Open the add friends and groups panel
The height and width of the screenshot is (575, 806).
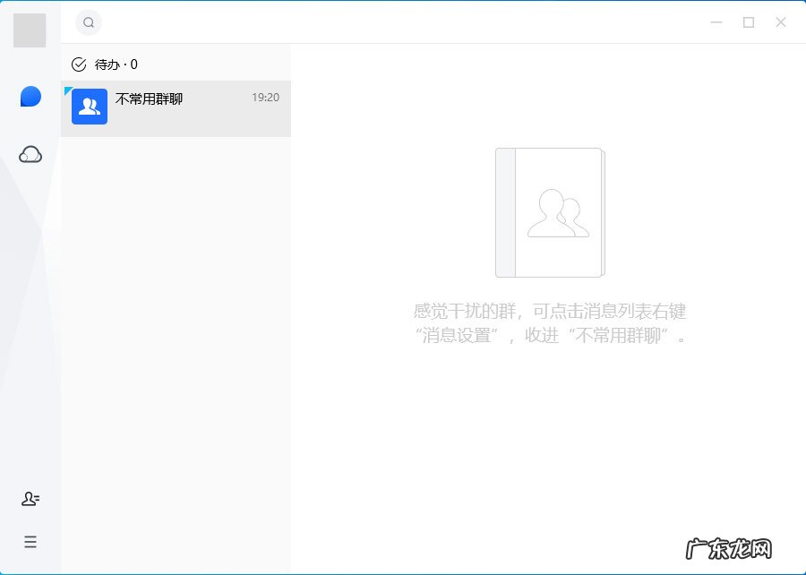point(30,499)
